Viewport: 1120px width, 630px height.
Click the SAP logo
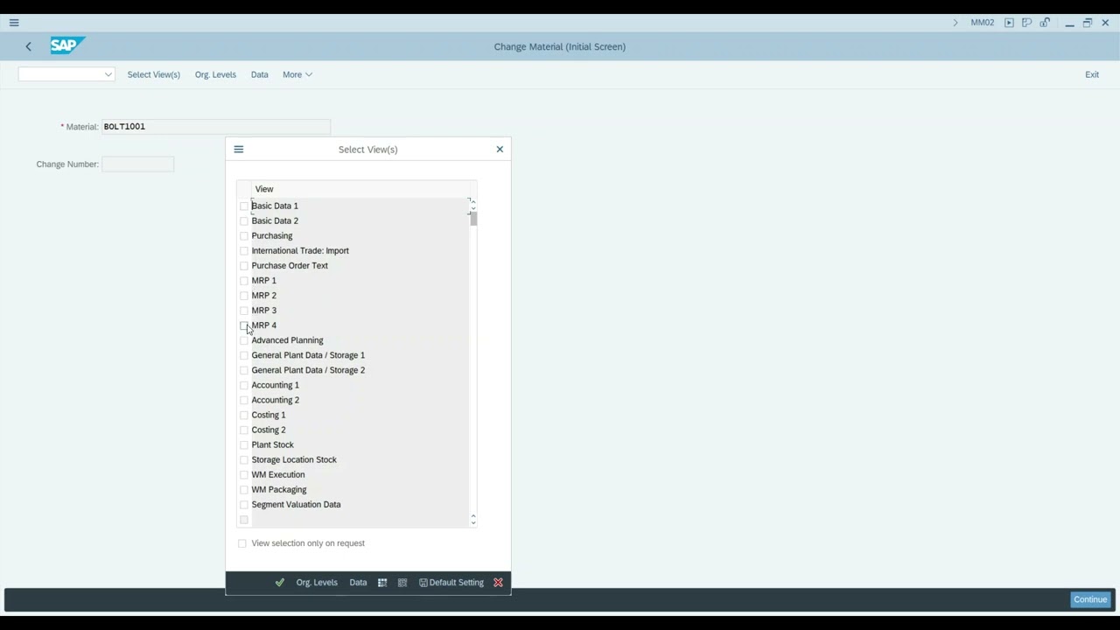66,45
